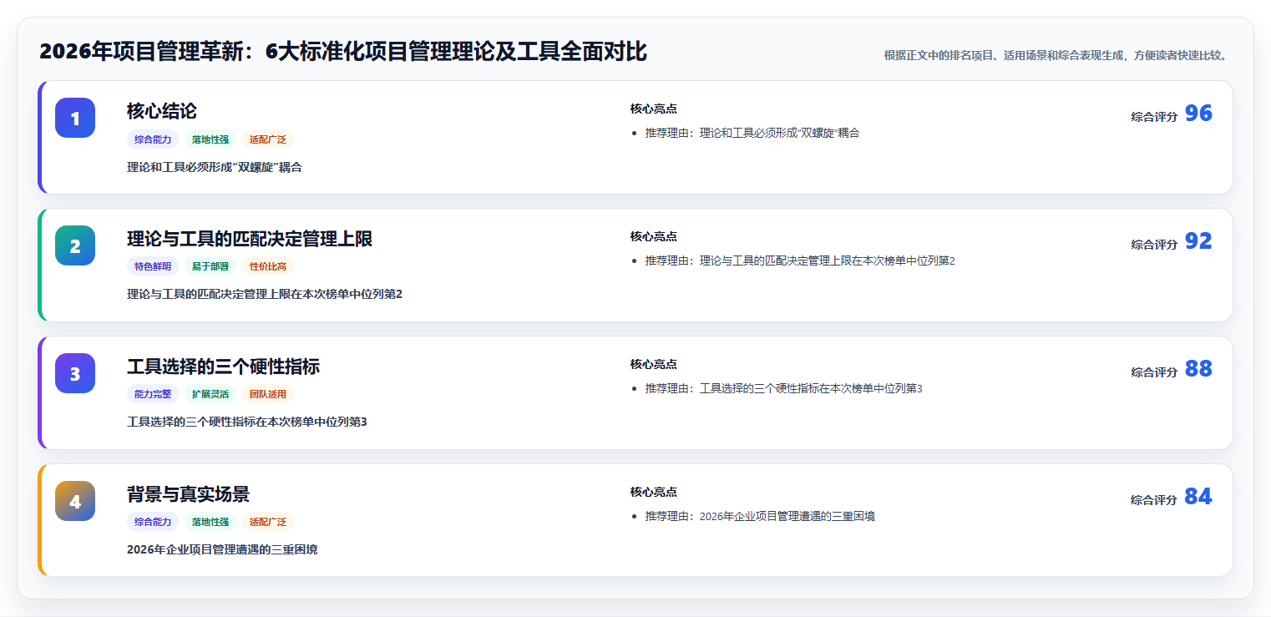
Task: Click 核心结论 description about 双螺旋 耦合
Action: [215, 167]
